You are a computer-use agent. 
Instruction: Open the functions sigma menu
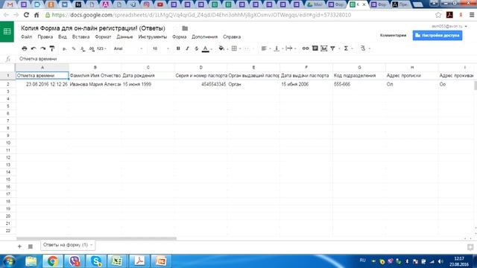[x=346, y=48]
